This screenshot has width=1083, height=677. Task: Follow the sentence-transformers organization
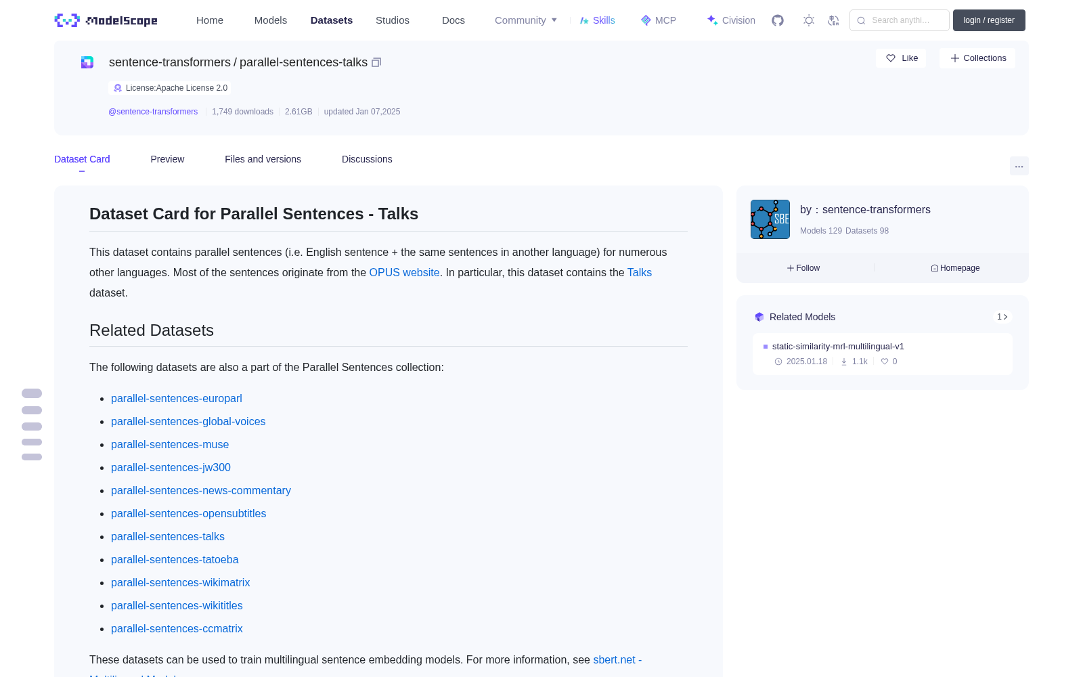pyautogui.click(x=803, y=268)
